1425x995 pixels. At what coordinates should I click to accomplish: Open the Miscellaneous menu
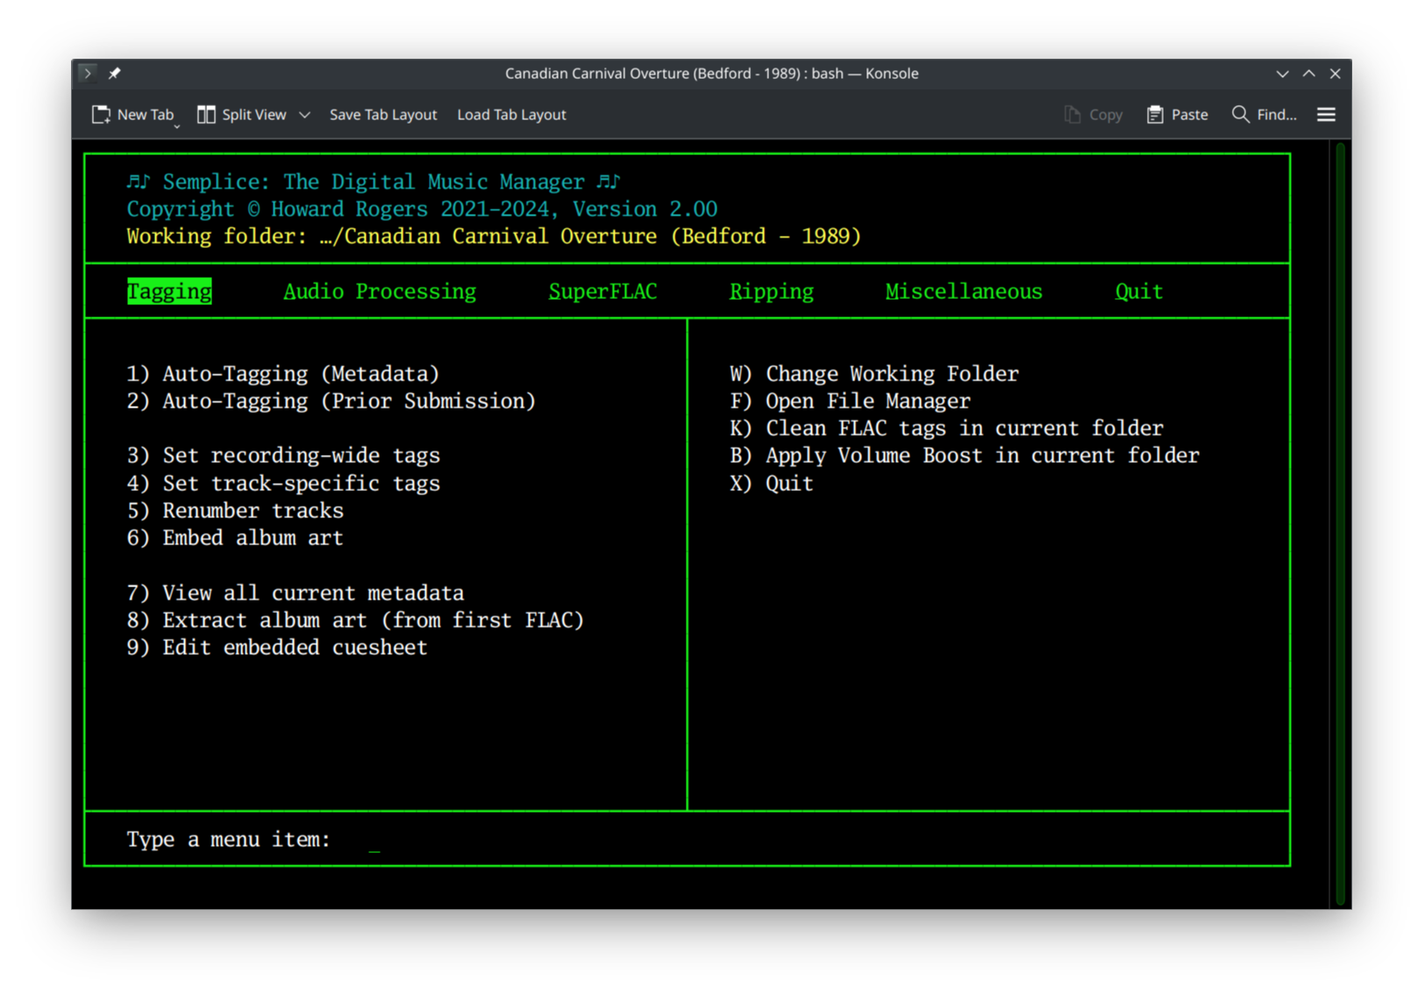pos(963,291)
